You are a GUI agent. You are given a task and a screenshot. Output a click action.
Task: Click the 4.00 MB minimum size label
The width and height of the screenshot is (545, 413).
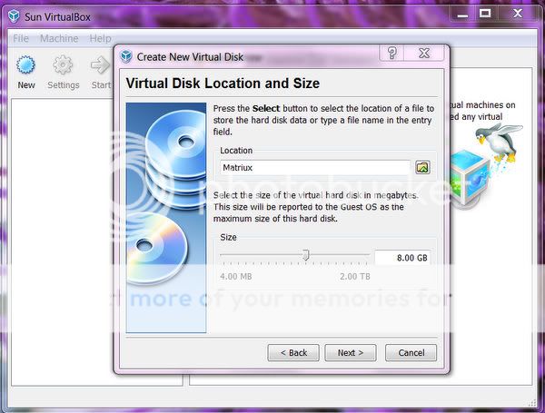pos(235,277)
